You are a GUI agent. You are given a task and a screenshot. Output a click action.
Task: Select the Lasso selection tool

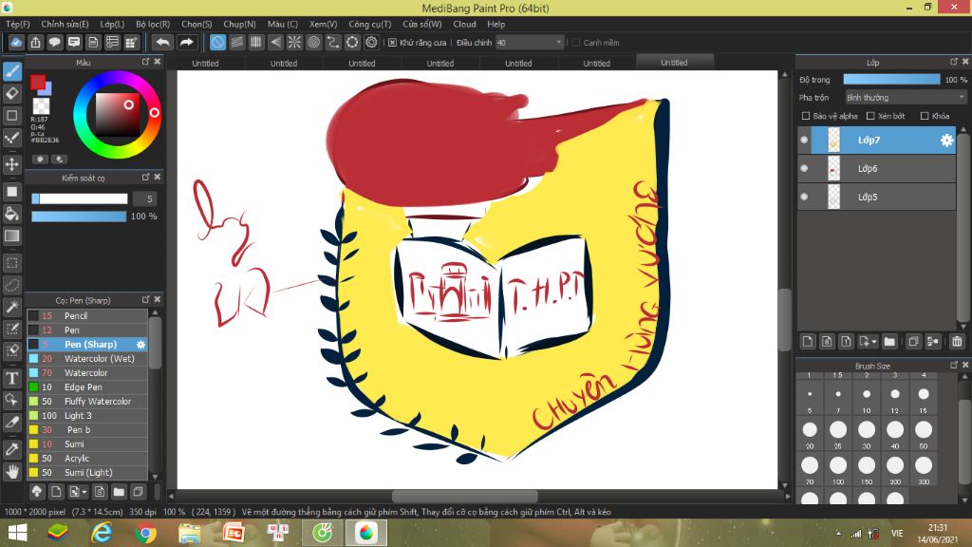click(11, 285)
